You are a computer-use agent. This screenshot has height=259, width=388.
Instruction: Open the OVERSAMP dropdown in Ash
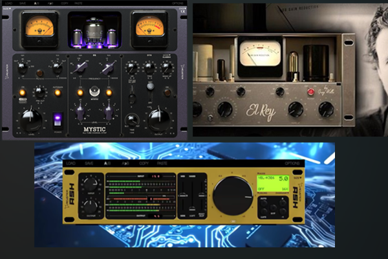(x=283, y=193)
